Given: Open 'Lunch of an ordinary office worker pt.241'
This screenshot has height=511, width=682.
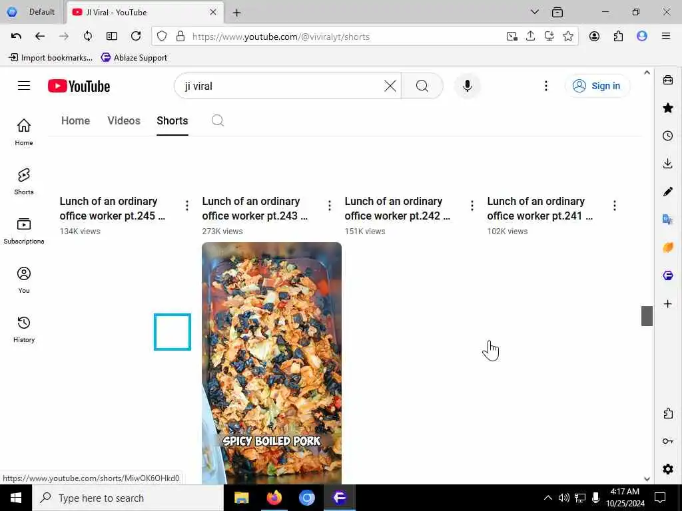Looking at the screenshot, I should click(x=539, y=208).
